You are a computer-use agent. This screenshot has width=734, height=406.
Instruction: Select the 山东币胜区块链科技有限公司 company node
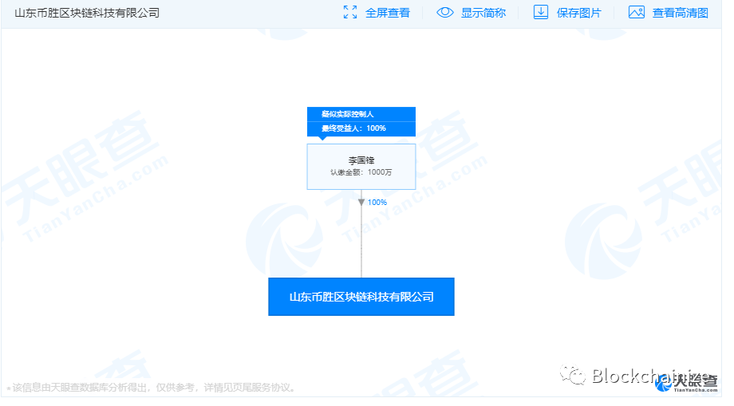tap(361, 297)
